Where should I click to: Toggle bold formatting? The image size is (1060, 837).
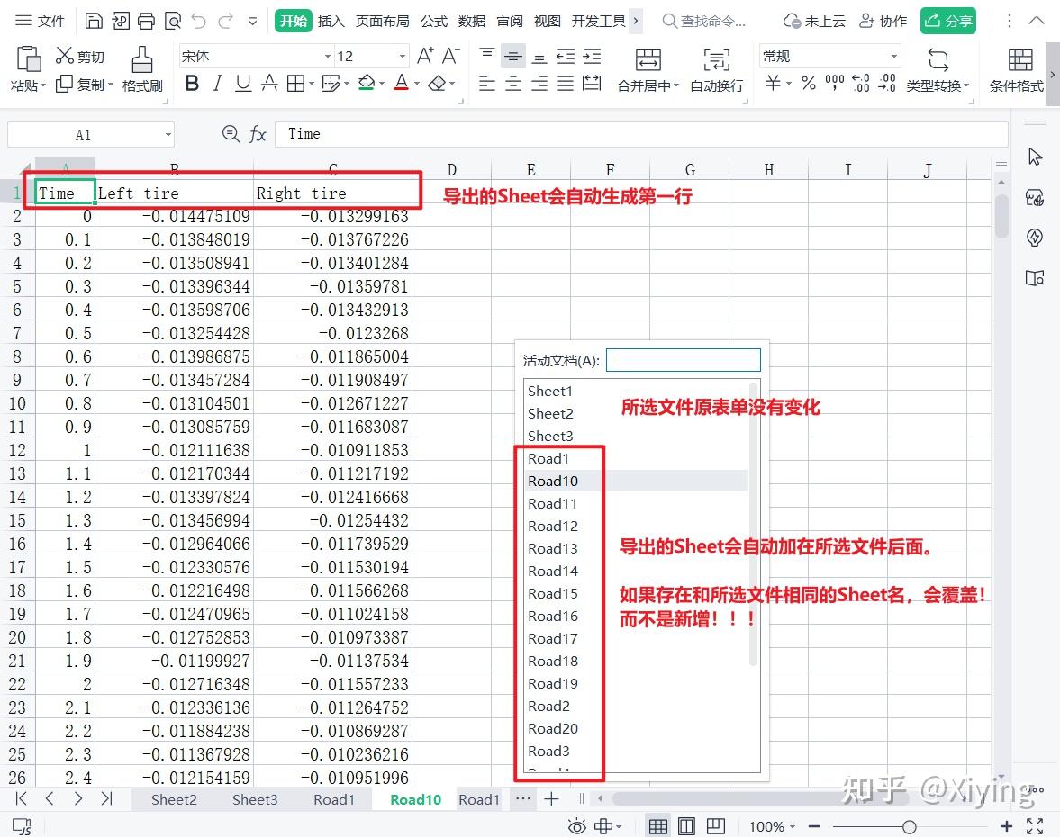tap(192, 83)
